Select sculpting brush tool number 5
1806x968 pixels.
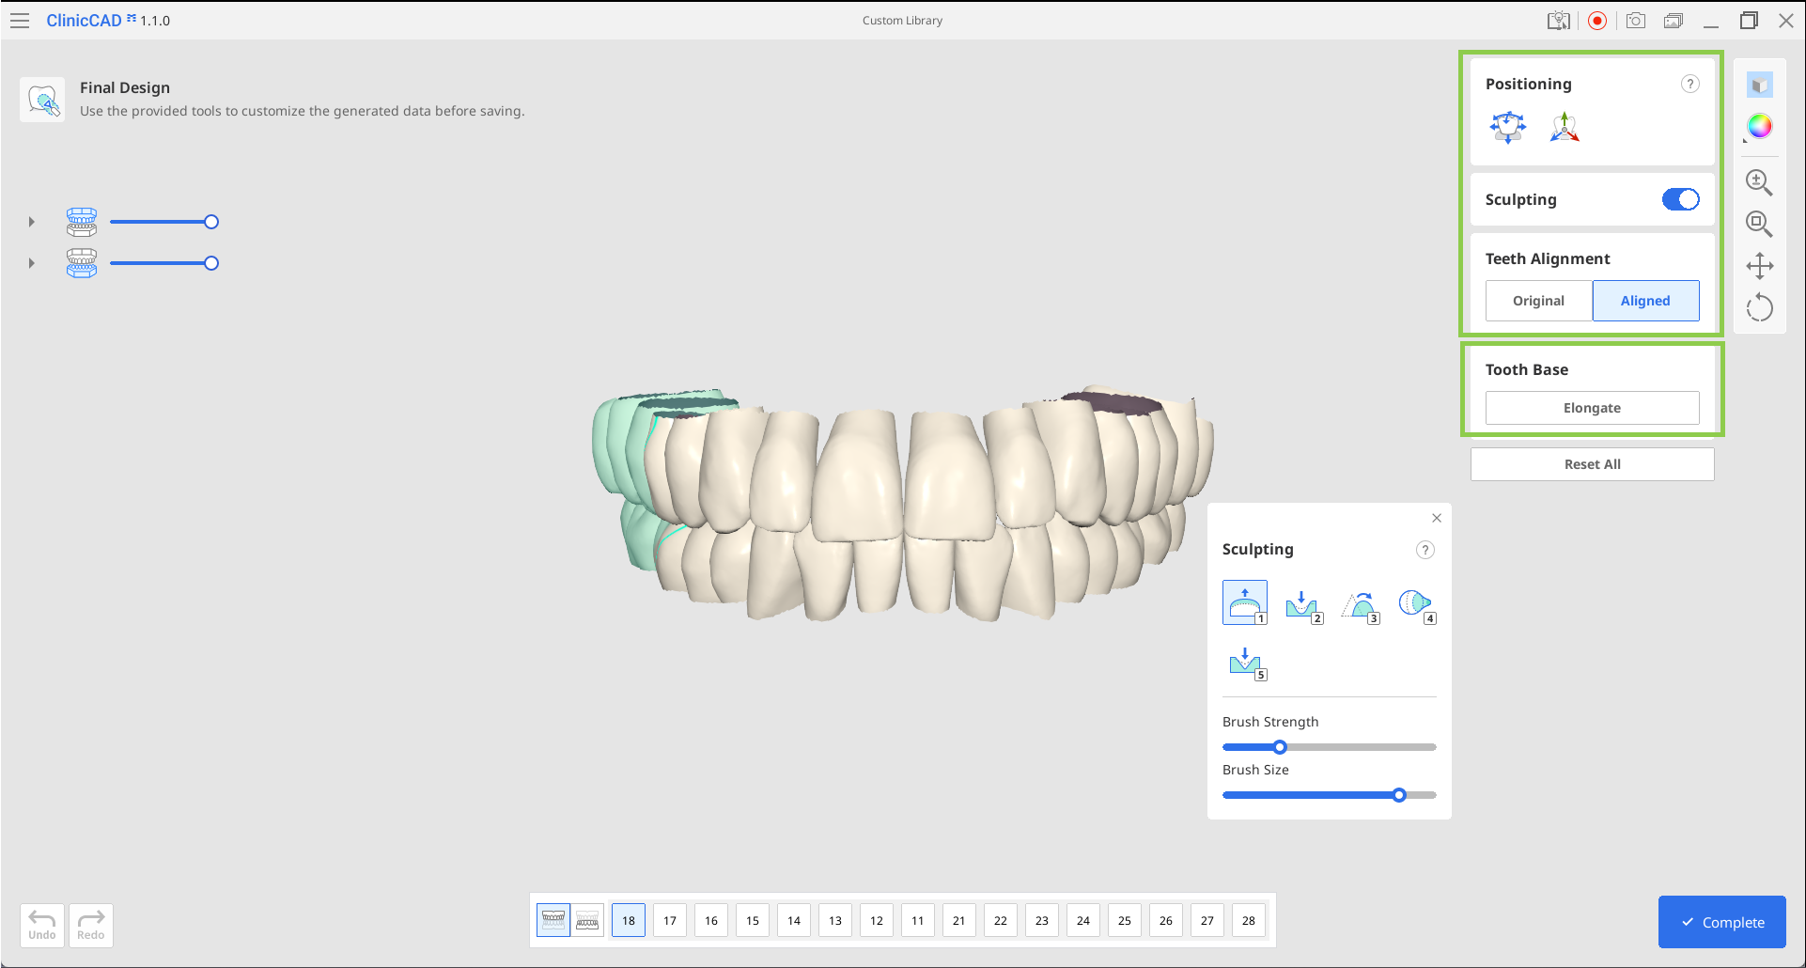click(x=1247, y=663)
